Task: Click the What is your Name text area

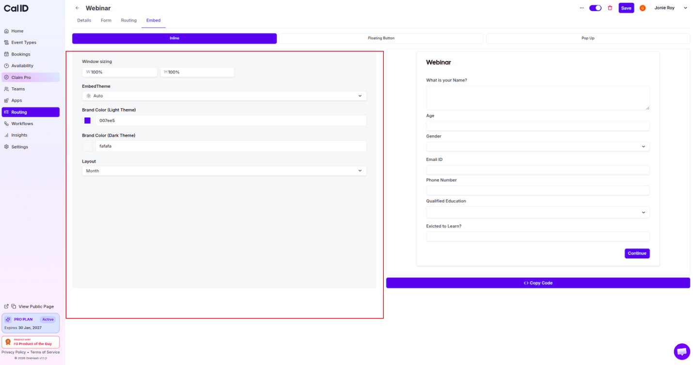Action: 538,98
